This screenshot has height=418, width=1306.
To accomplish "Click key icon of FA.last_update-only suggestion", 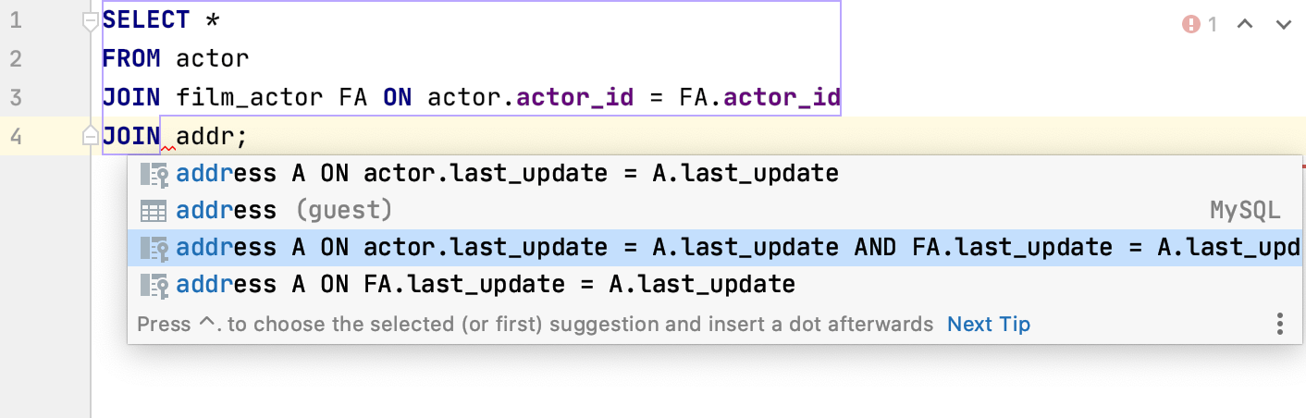I will tap(154, 284).
